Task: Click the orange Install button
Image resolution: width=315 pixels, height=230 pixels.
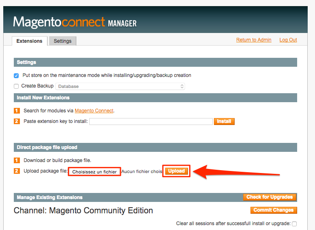Action: point(224,121)
